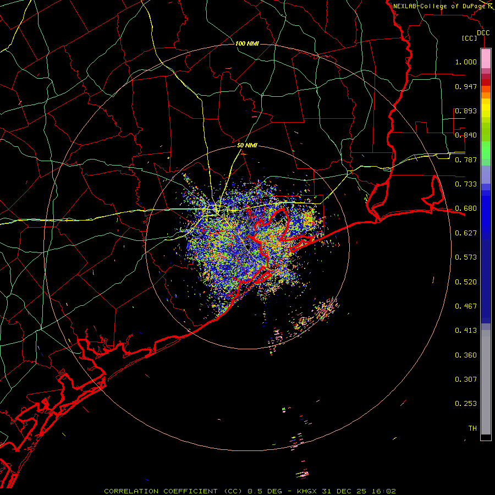Click the 100 NMI range ring label
The image size is (495, 495).
click(x=247, y=43)
